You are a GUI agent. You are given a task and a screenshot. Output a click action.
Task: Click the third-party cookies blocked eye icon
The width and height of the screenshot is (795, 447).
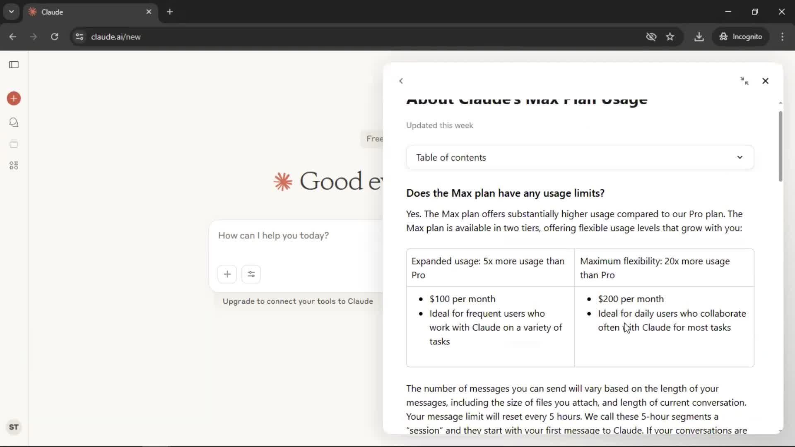pyautogui.click(x=651, y=37)
